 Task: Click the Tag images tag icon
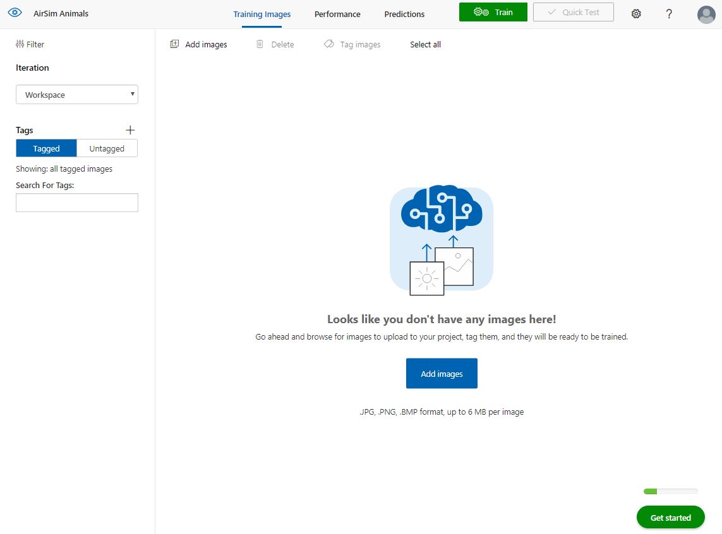pyautogui.click(x=328, y=44)
